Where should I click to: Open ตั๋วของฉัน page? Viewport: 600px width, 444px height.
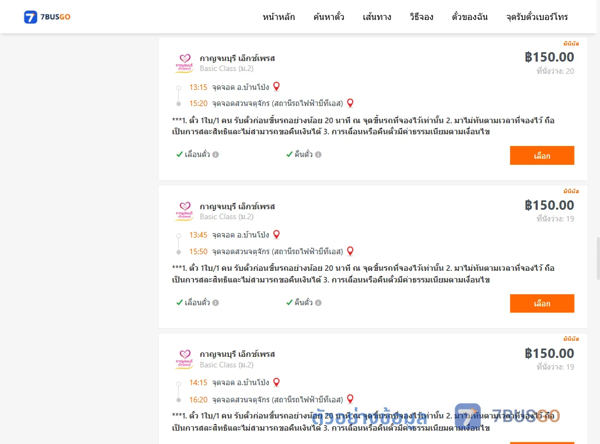pos(469,17)
